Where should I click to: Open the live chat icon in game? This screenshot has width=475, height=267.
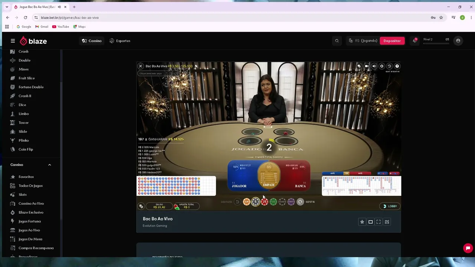[x=359, y=66]
